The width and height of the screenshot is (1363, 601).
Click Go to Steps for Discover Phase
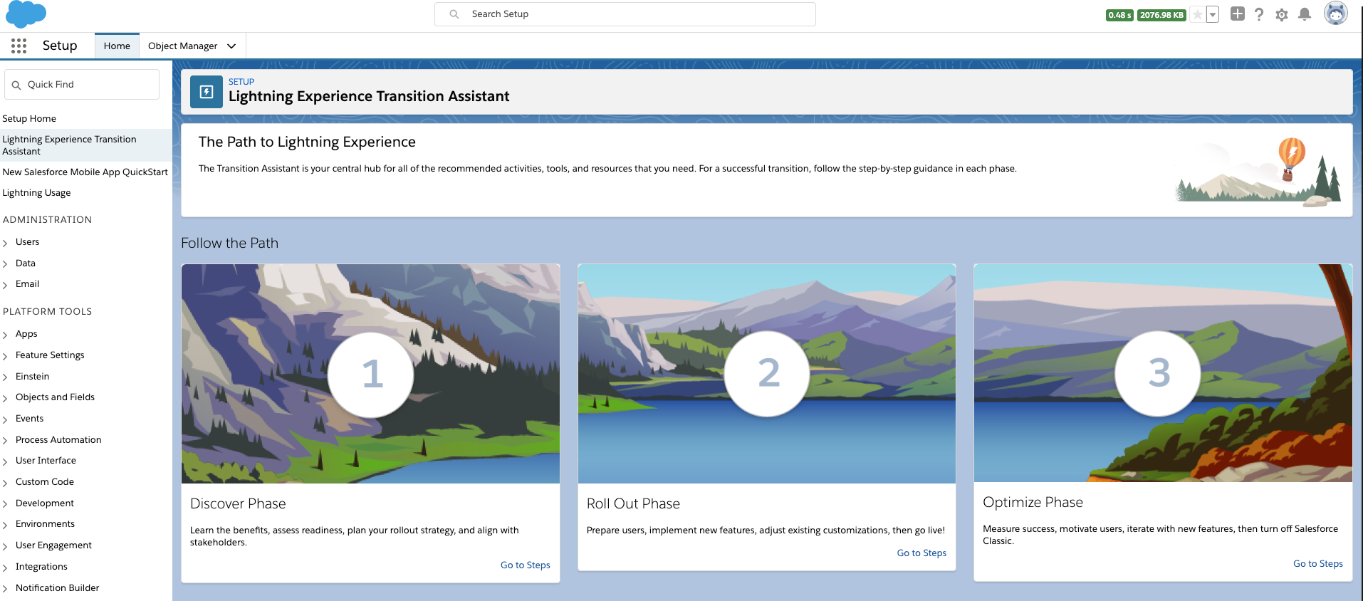526,565
